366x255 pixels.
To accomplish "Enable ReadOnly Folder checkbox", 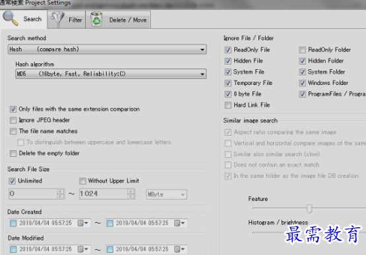I will point(302,50).
